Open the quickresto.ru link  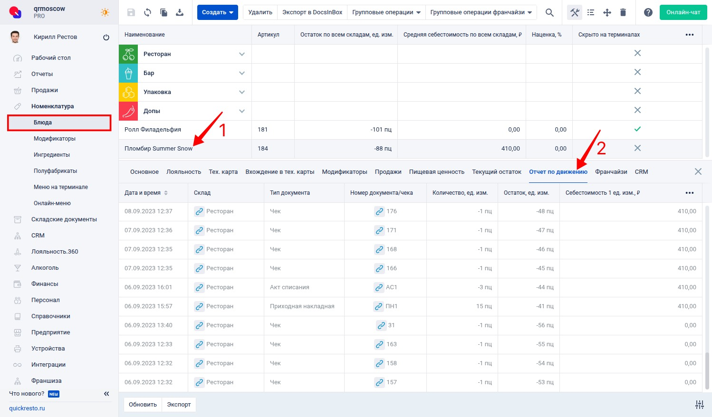tap(27, 408)
